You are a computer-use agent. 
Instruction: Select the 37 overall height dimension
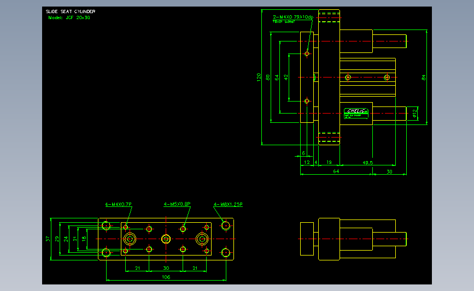48,239
